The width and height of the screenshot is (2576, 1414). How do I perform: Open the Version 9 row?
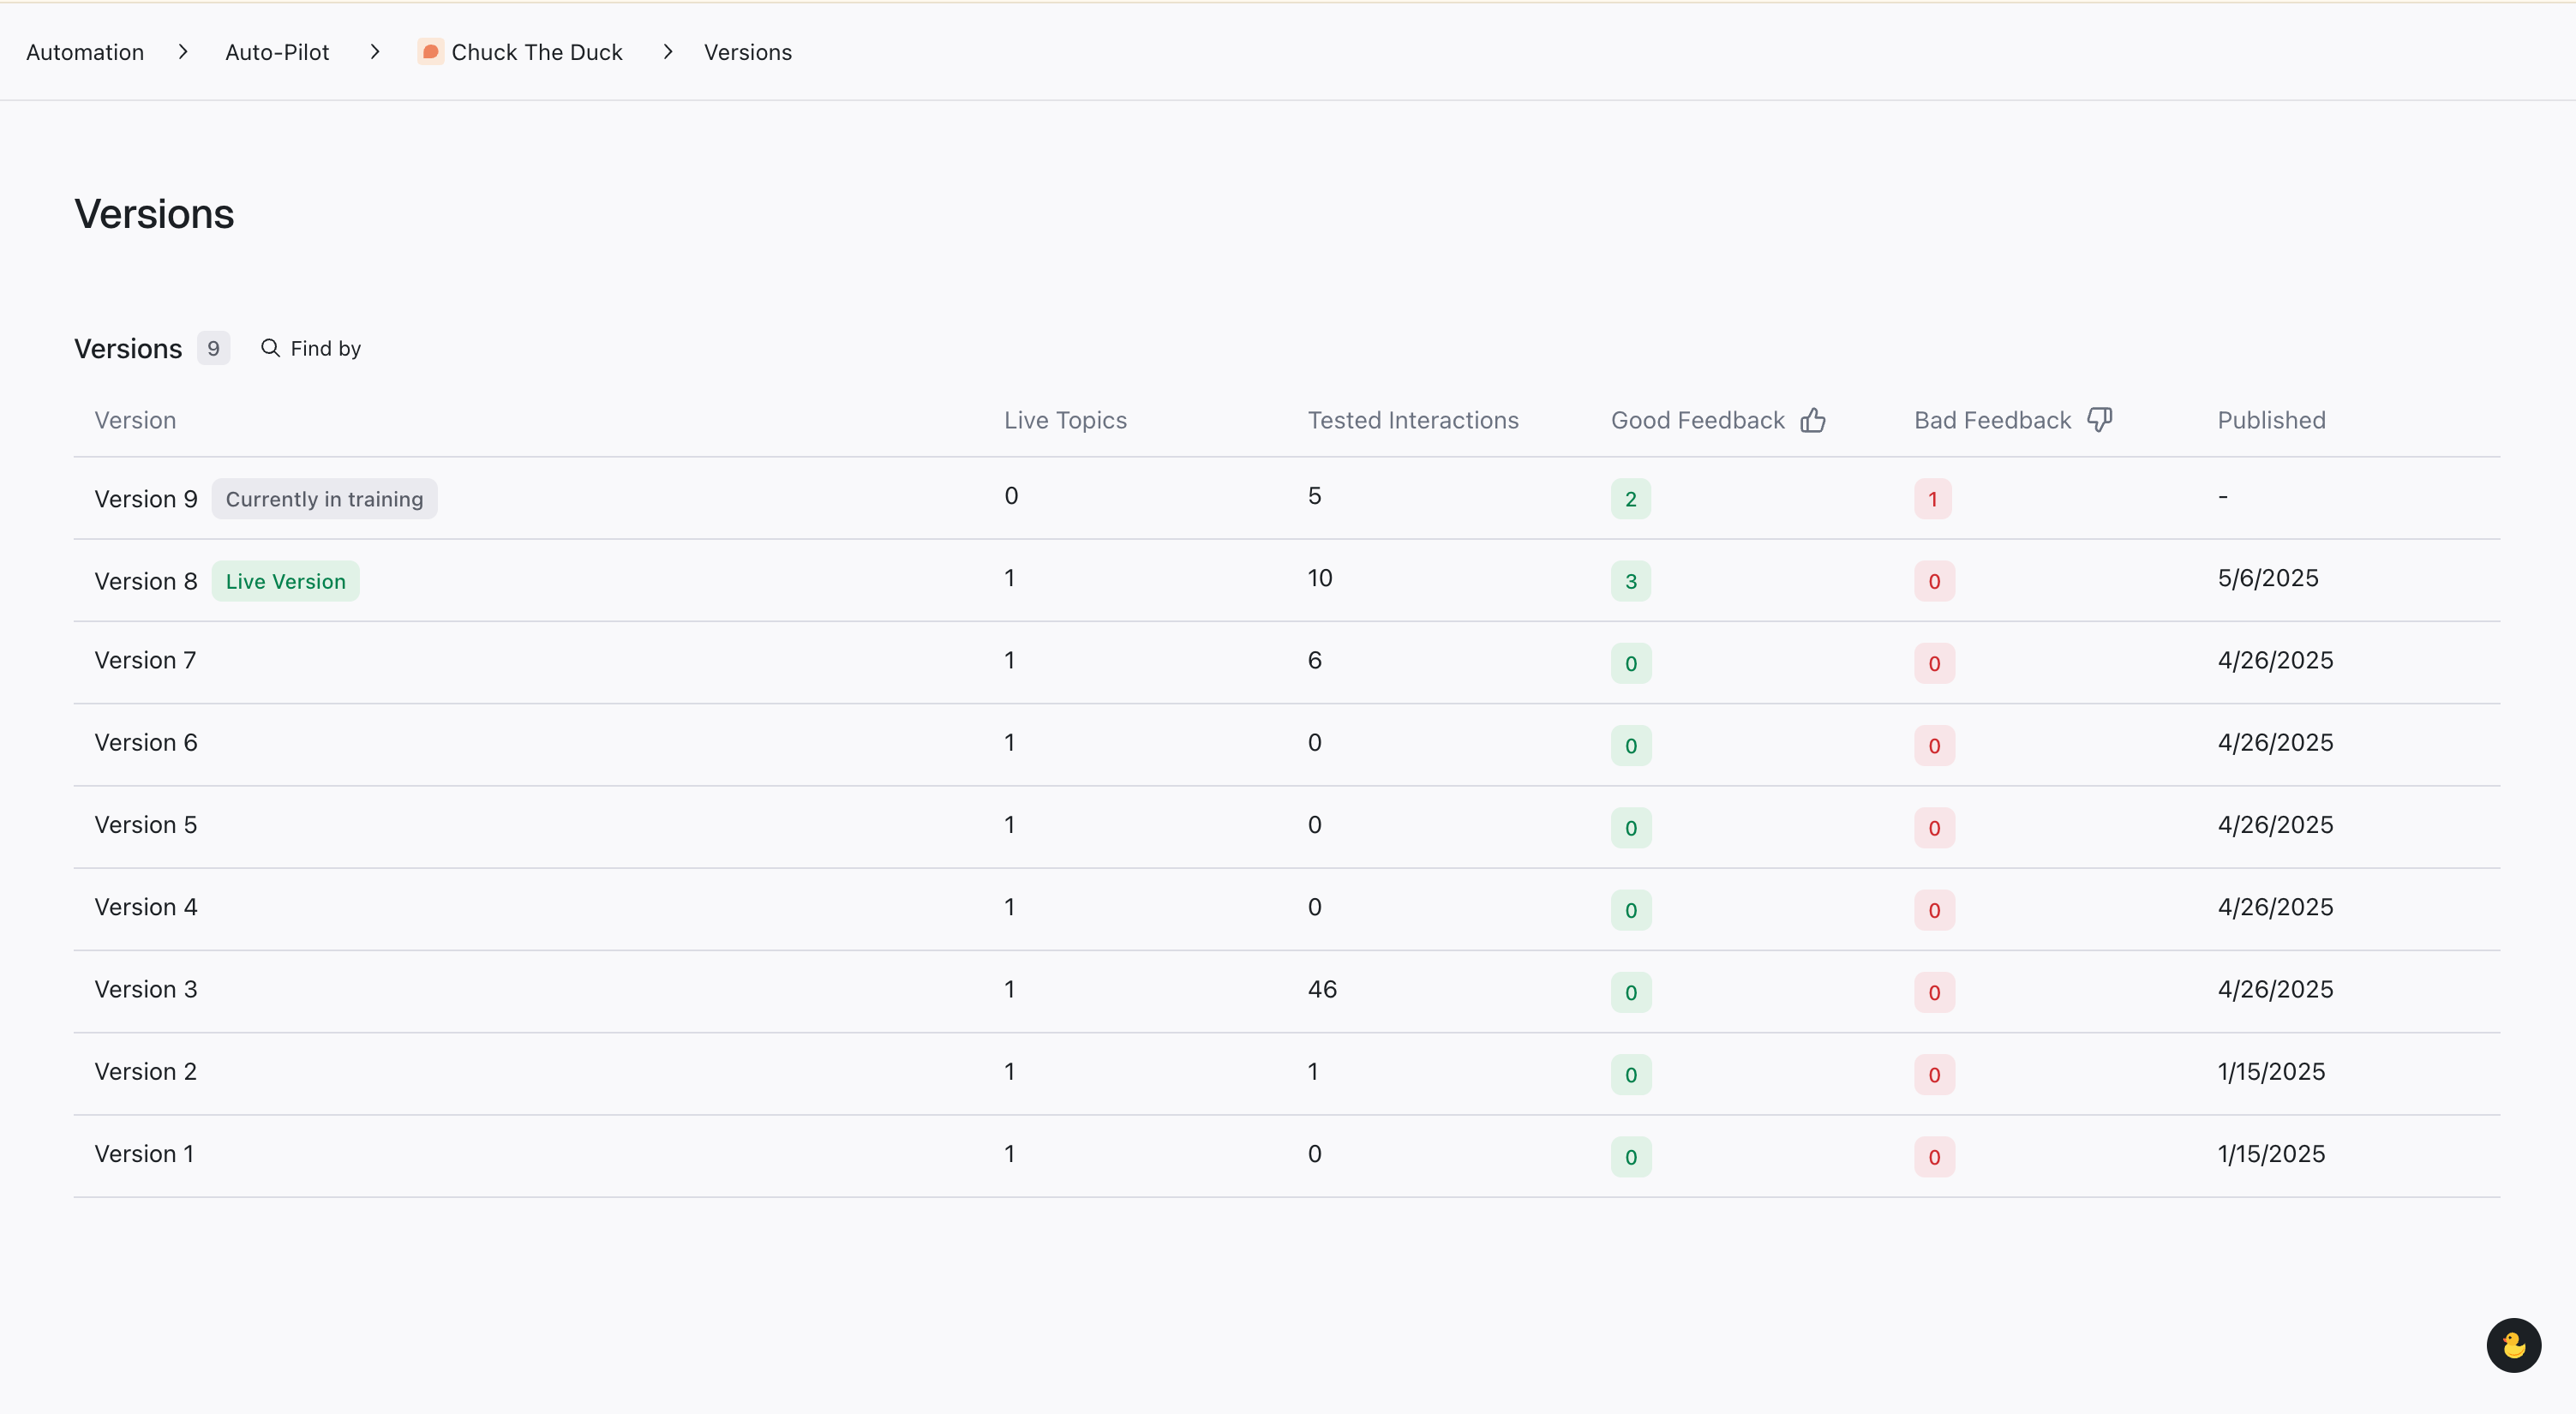point(1287,498)
